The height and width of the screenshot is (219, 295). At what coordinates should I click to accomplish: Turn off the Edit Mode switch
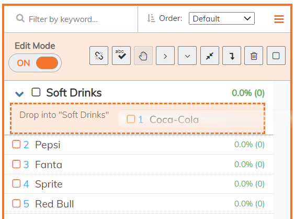click(x=35, y=63)
